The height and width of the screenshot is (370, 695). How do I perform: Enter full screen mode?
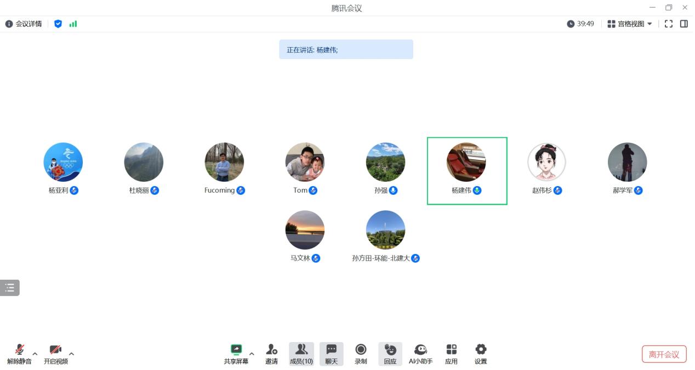pos(668,24)
